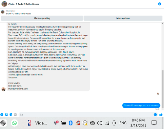Open the clock showing 8:45 PM

138,123
